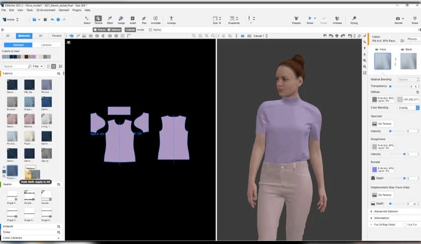Screen dimensions: 421x244
Task: Click the Share icon
Action: 413,19
